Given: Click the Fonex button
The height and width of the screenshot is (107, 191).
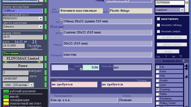Looking at the screenshot, I should [23, 66].
